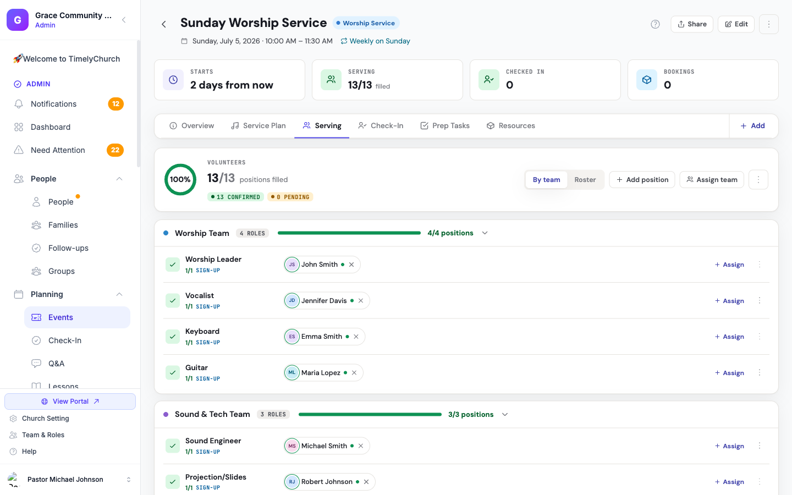792x495 pixels.
Task: Open Families in the sidebar
Action: pos(77,225)
